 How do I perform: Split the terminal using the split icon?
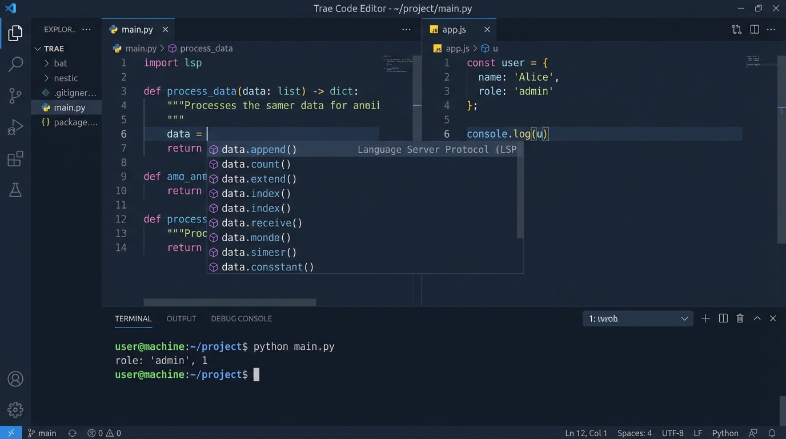(723, 318)
